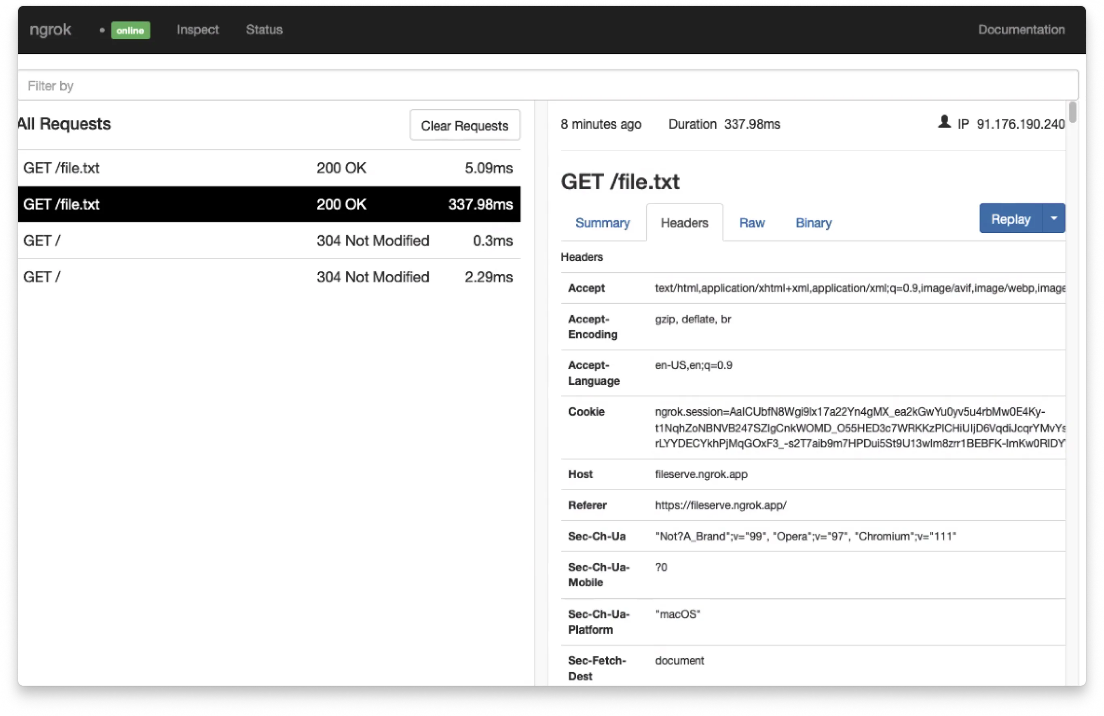The width and height of the screenshot is (1104, 716).
Task: Open the Inspect page
Action: [x=198, y=30]
